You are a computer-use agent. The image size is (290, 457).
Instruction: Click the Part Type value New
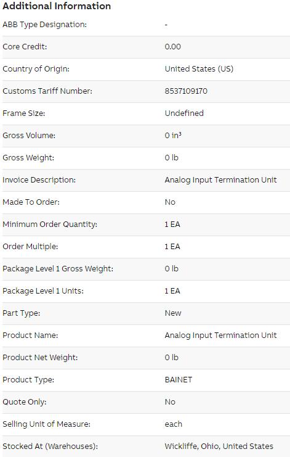pos(173,313)
